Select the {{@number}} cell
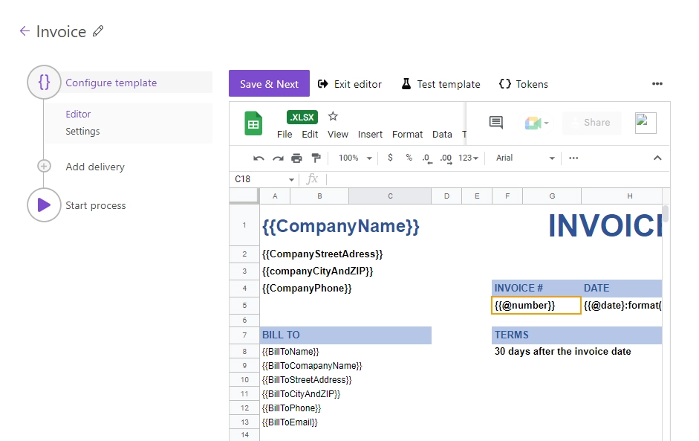This screenshot has height=441, width=699. point(536,306)
